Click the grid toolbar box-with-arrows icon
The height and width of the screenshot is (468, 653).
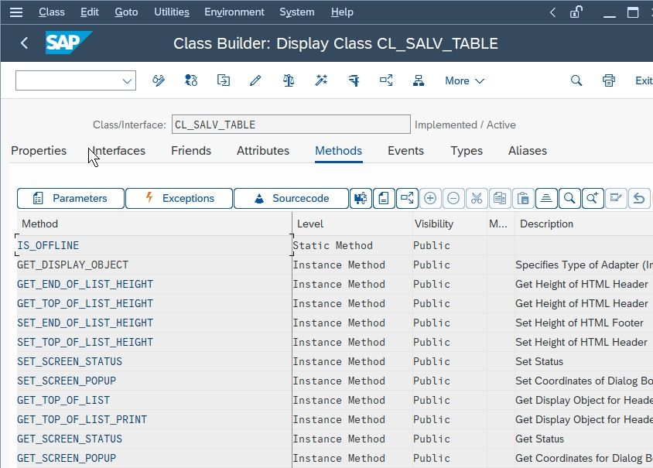[407, 198]
